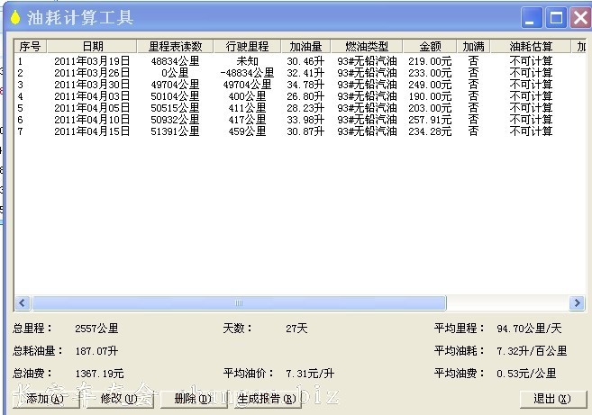Select the record for 2011年04月15日
The height and width of the screenshot is (415, 592).
coord(91,131)
